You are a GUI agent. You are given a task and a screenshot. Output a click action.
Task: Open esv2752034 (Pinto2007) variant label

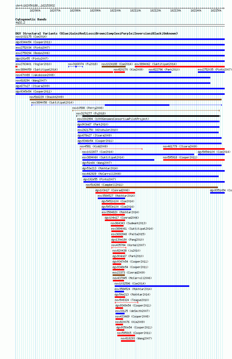point(33,48)
